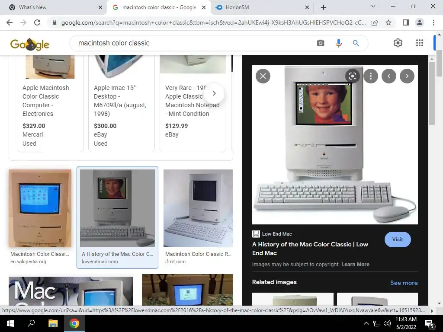The width and height of the screenshot is (443, 332).
Task: Click See more related images
Action: click(404, 283)
